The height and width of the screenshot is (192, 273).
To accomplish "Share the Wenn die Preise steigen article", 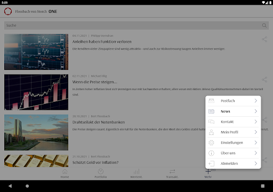I will 264,79.
